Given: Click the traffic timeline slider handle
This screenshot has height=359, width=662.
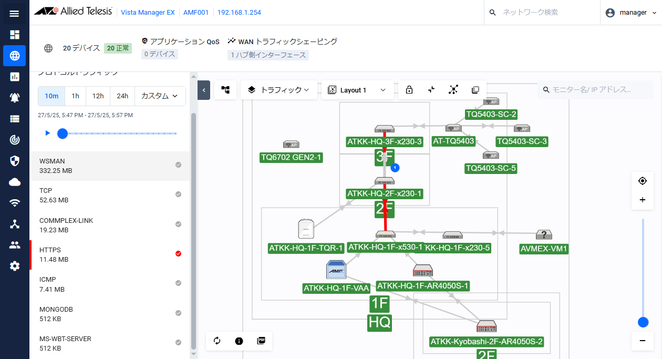Looking at the screenshot, I should [x=63, y=134].
